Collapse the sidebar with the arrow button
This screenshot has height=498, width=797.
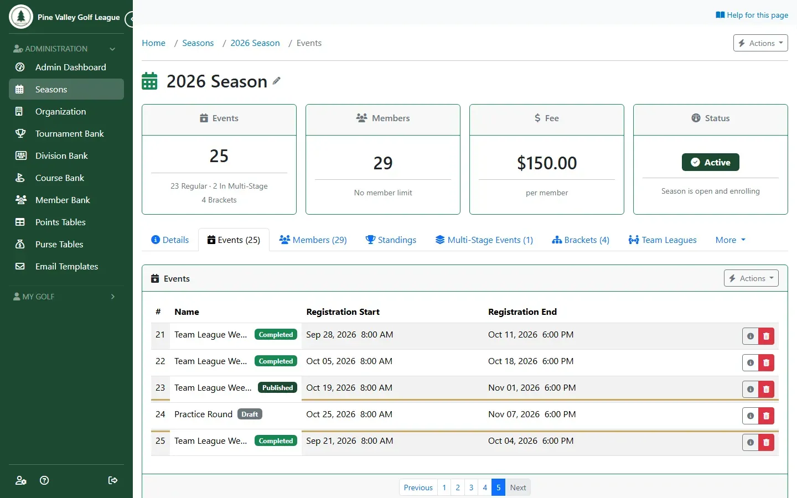pyautogui.click(x=131, y=19)
